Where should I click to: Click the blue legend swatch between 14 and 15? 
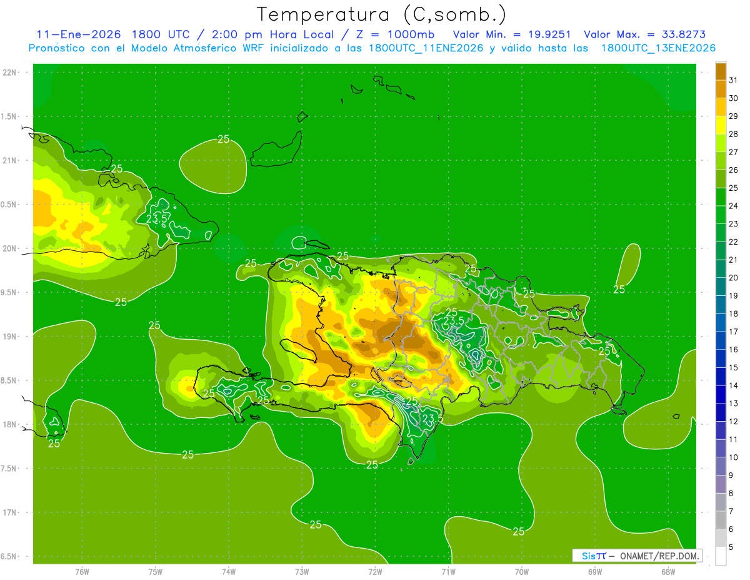pyautogui.click(x=721, y=377)
